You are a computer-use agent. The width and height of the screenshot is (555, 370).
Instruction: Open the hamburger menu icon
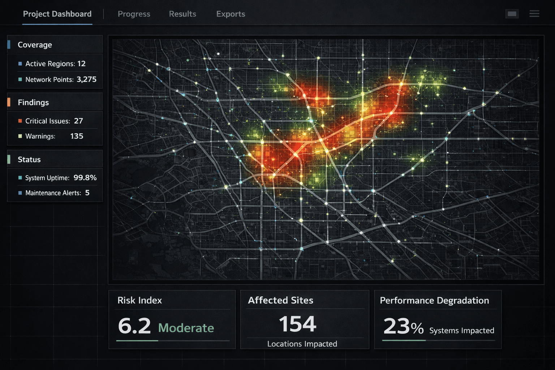[534, 14]
